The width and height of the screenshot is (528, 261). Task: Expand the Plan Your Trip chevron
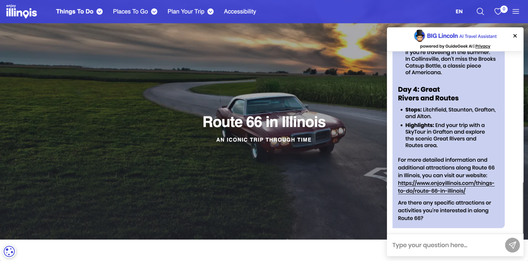[210, 12]
